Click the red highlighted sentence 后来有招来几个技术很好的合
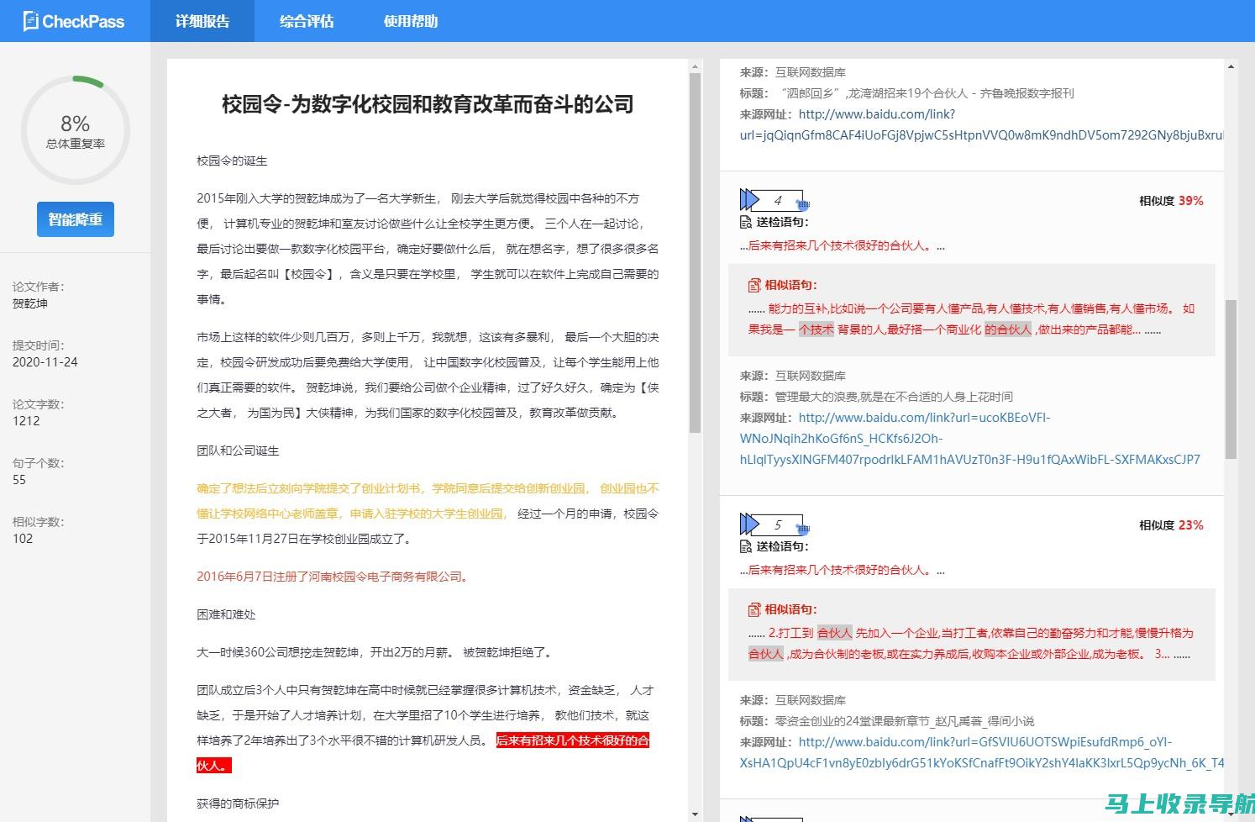The width and height of the screenshot is (1255, 822). (x=573, y=740)
